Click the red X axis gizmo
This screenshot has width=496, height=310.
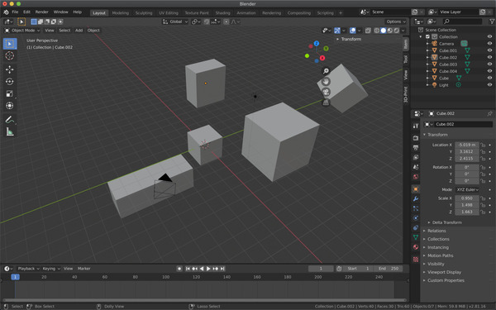click(322, 58)
